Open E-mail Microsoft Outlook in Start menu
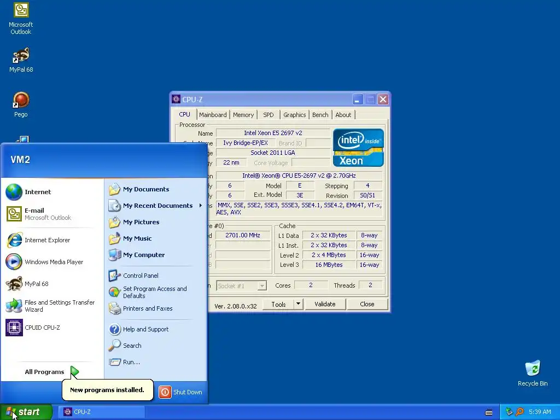Screen dimensions: 560x420 pyautogui.click(x=52, y=214)
